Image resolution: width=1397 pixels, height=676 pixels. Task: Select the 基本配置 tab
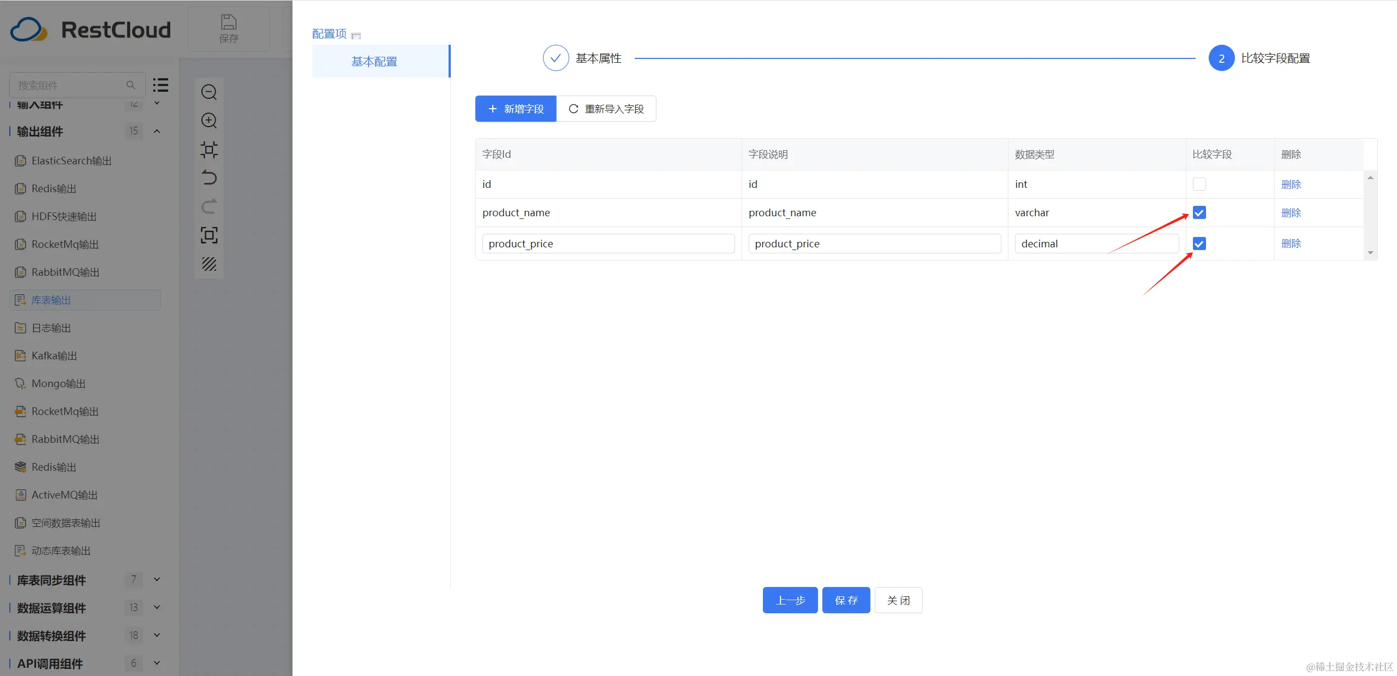pos(374,61)
